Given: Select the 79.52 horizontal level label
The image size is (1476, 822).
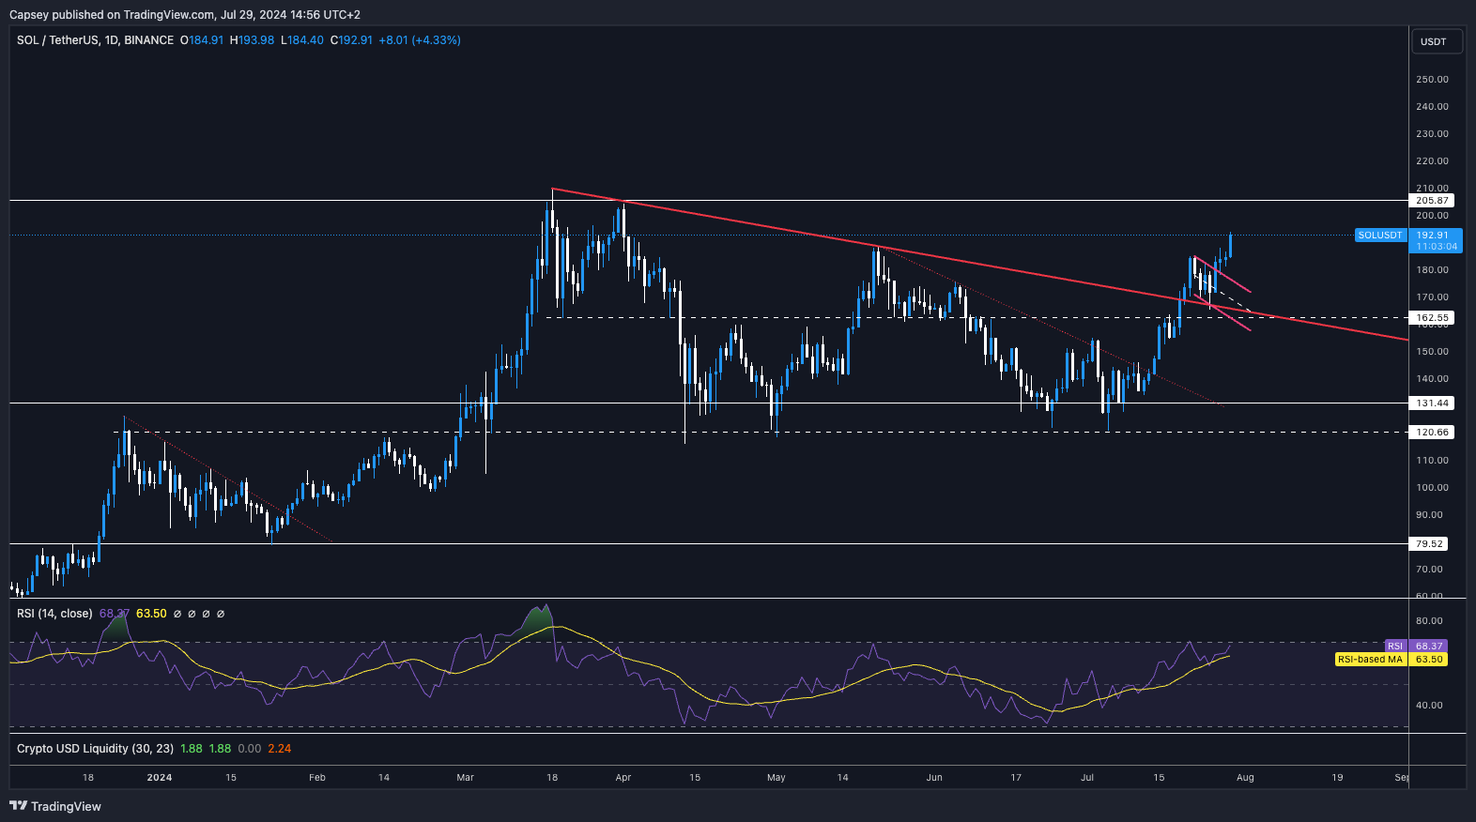Looking at the screenshot, I should click(x=1430, y=544).
